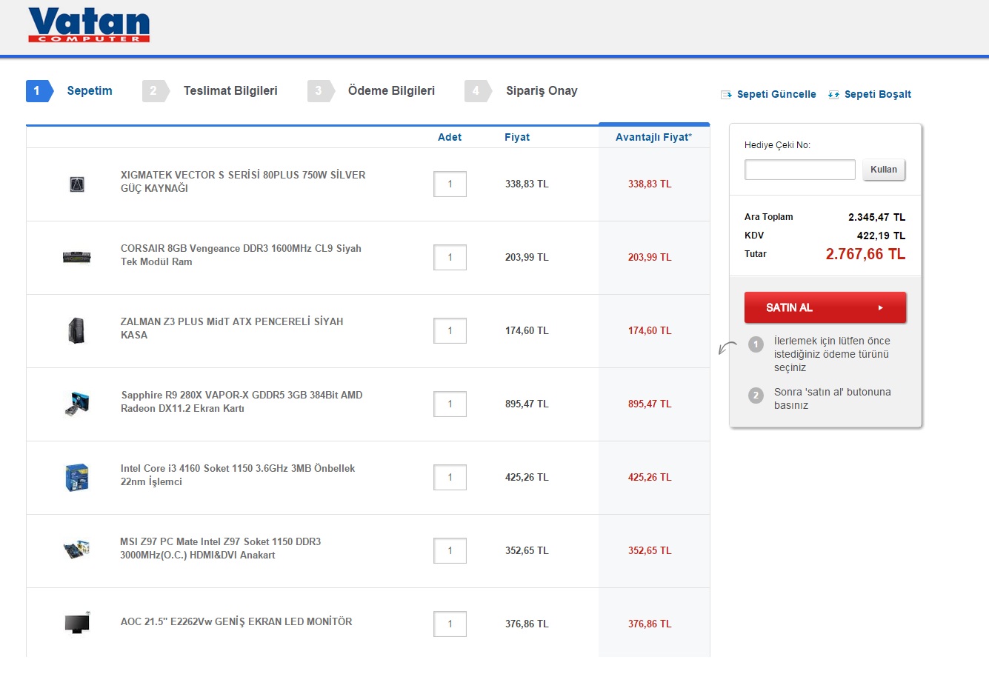This screenshot has width=989, height=674.
Task: Focus the Hediye Çeki No field
Action: coord(799,170)
